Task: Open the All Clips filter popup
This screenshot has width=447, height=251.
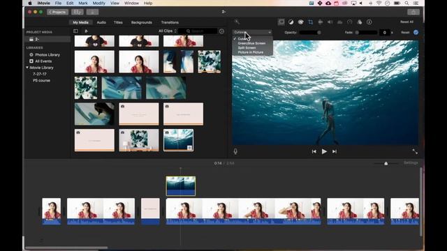Action: coord(168,31)
